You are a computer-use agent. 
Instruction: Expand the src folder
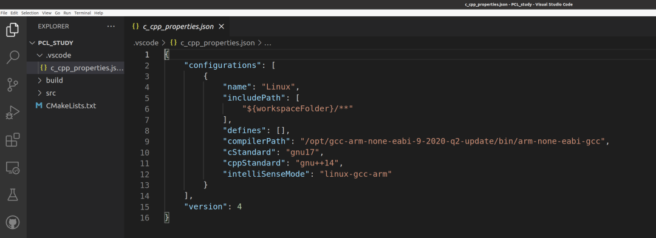(x=39, y=93)
